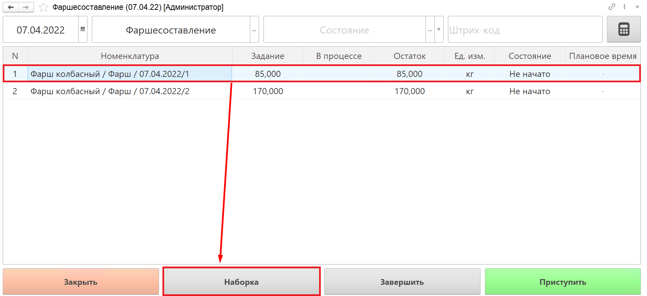The width and height of the screenshot is (647, 296).
Task: Open the three-dot more options menu
Action: click(x=624, y=7)
